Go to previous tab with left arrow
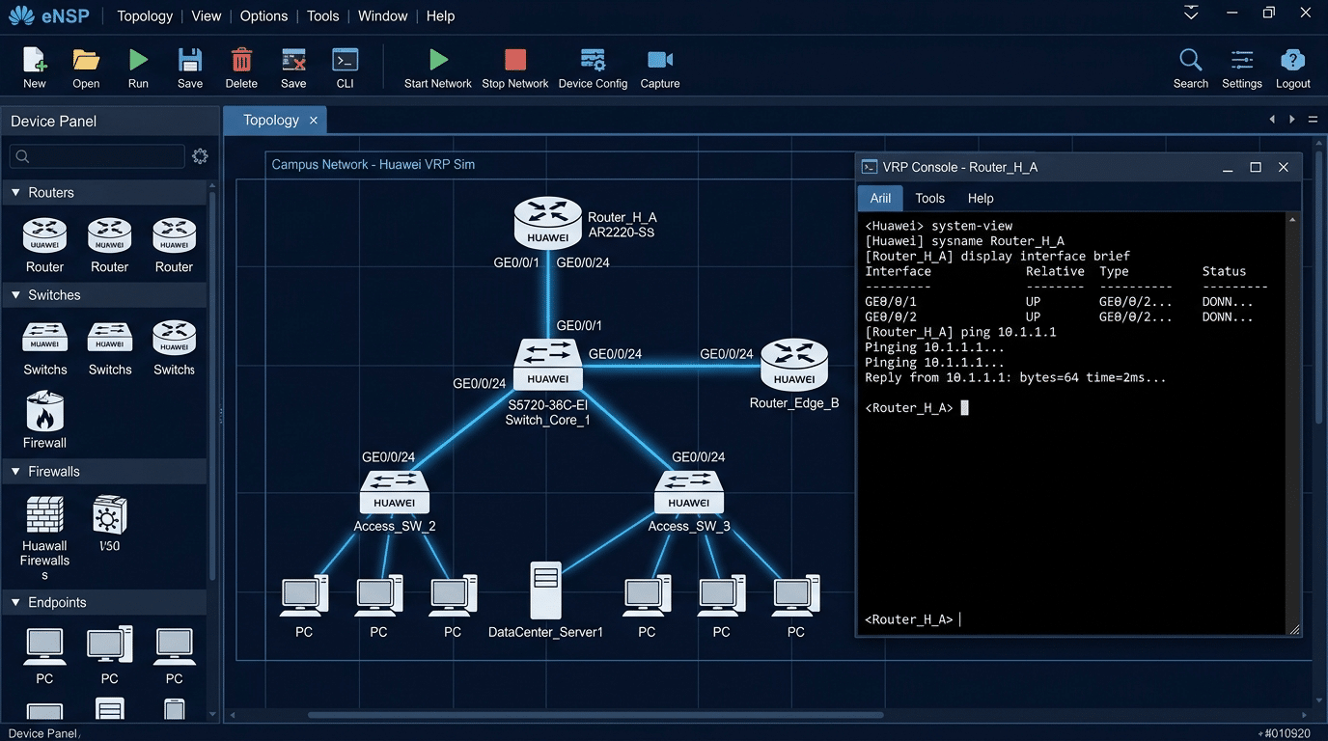 click(1272, 120)
